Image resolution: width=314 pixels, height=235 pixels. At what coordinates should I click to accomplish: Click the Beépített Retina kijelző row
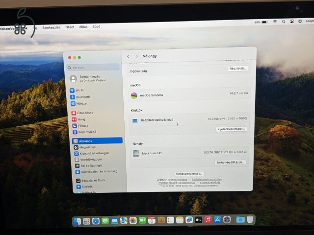[189, 119]
